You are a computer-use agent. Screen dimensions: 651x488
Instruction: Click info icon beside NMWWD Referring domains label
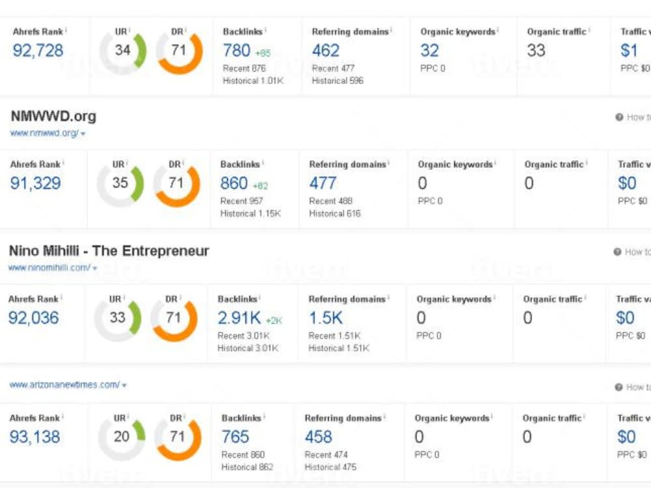[389, 163]
